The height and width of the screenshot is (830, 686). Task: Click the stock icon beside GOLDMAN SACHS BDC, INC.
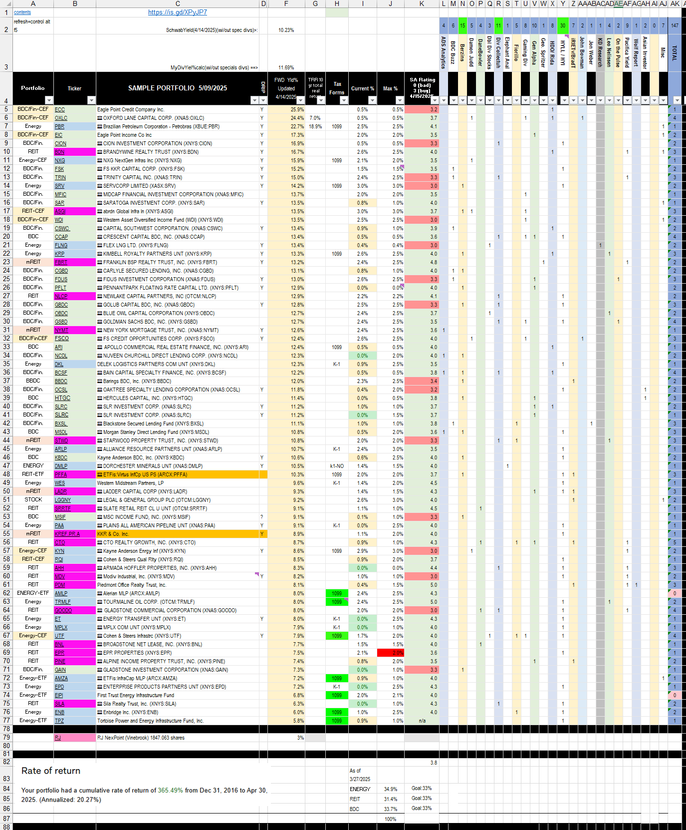pyautogui.click(x=100, y=322)
